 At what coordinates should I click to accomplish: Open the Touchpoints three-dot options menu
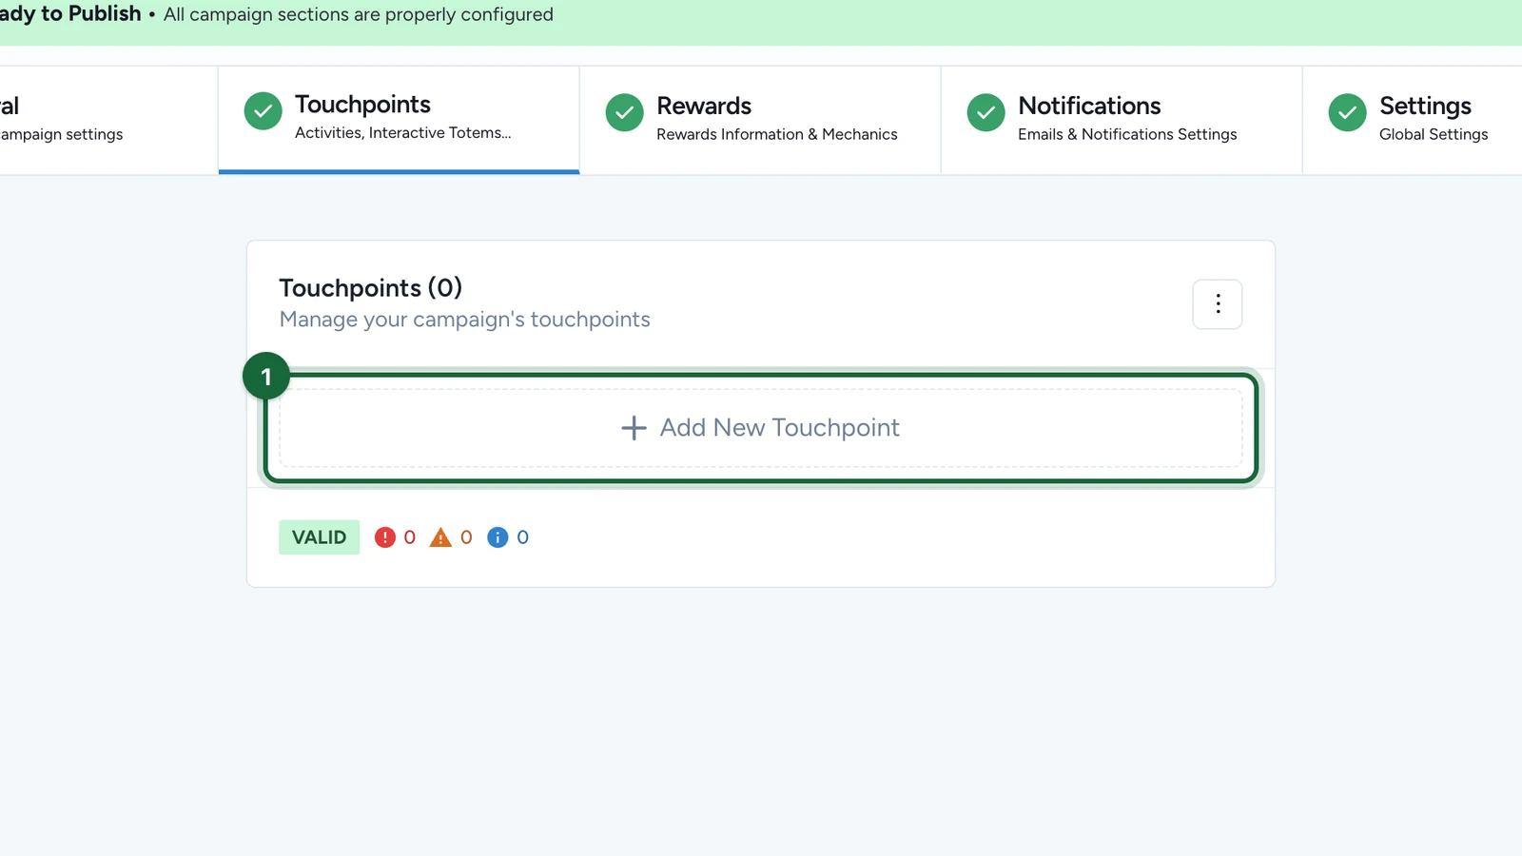click(1217, 304)
